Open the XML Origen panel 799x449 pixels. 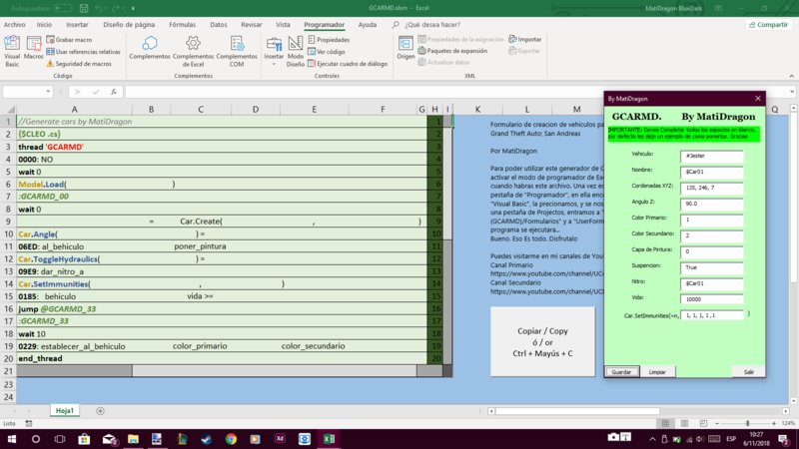[405, 47]
